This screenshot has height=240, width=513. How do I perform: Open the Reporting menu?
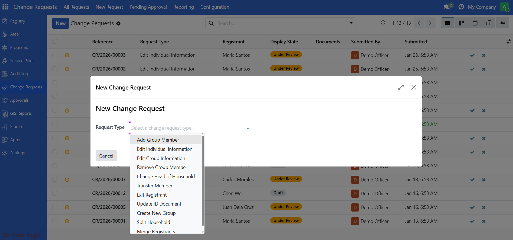click(184, 7)
